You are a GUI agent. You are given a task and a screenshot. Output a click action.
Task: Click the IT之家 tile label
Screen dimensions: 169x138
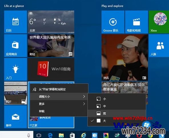(33, 125)
